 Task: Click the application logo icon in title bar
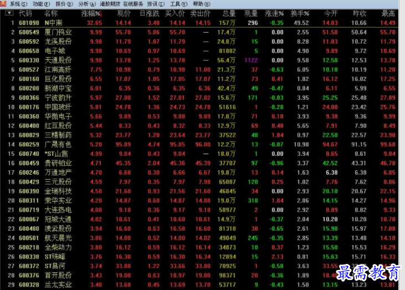pyautogui.click(x=3, y=3)
